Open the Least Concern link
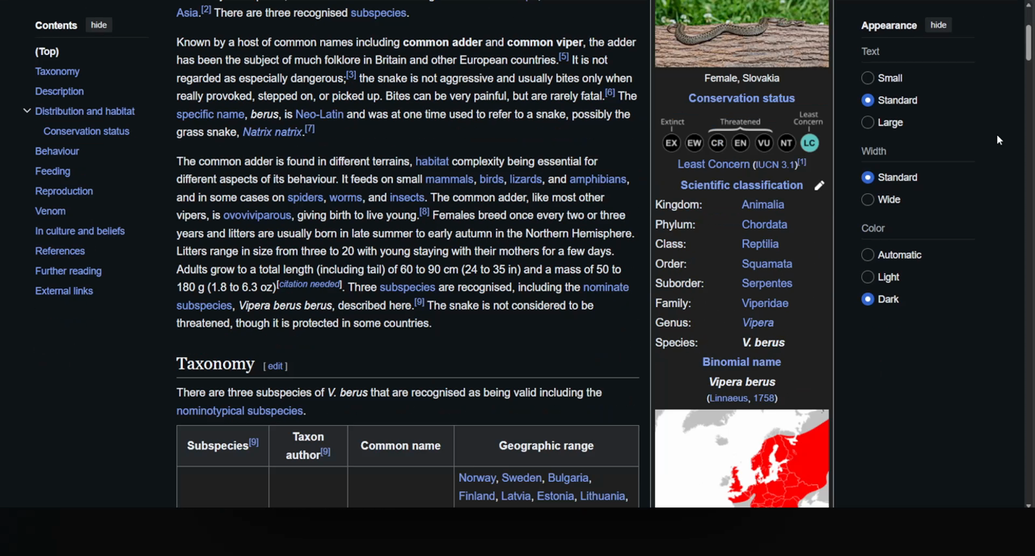 (x=713, y=164)
